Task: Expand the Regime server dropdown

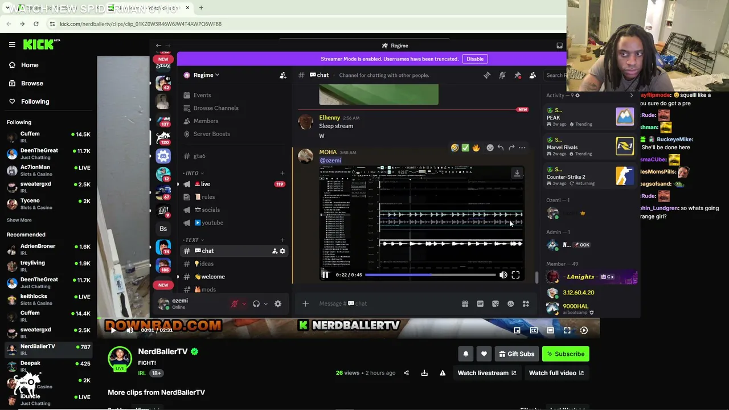Action: [206, 75]
